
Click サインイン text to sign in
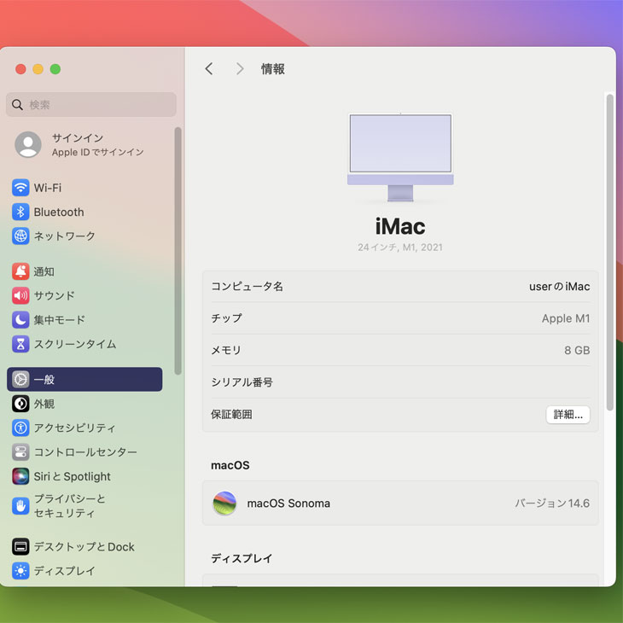click(78, 138)
